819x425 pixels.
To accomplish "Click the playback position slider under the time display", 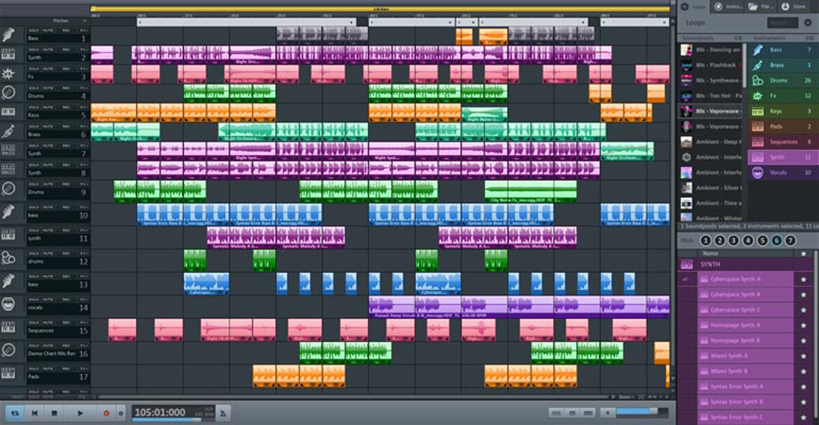I will click(166, 420).
